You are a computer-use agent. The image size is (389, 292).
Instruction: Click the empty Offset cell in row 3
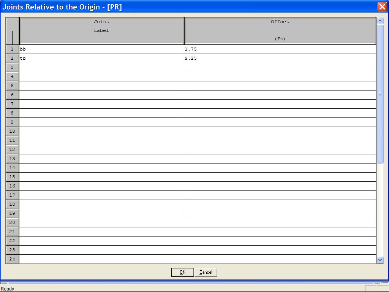[x=280, y=68]
